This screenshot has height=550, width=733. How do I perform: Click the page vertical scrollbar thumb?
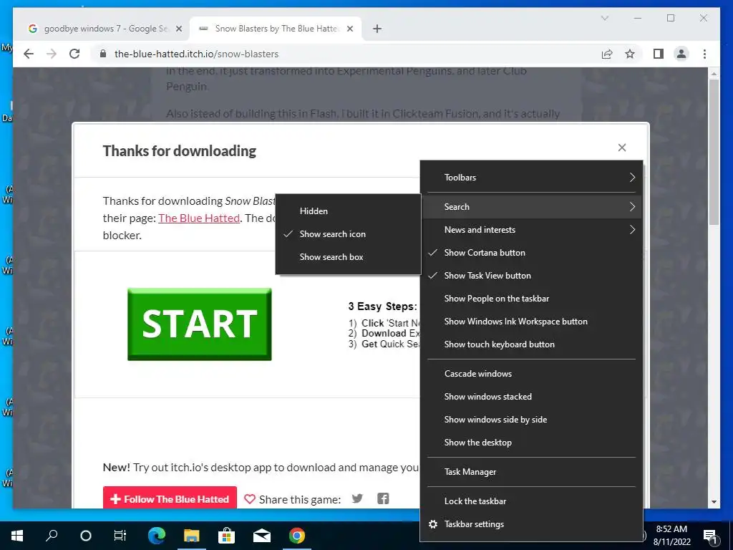714,152
